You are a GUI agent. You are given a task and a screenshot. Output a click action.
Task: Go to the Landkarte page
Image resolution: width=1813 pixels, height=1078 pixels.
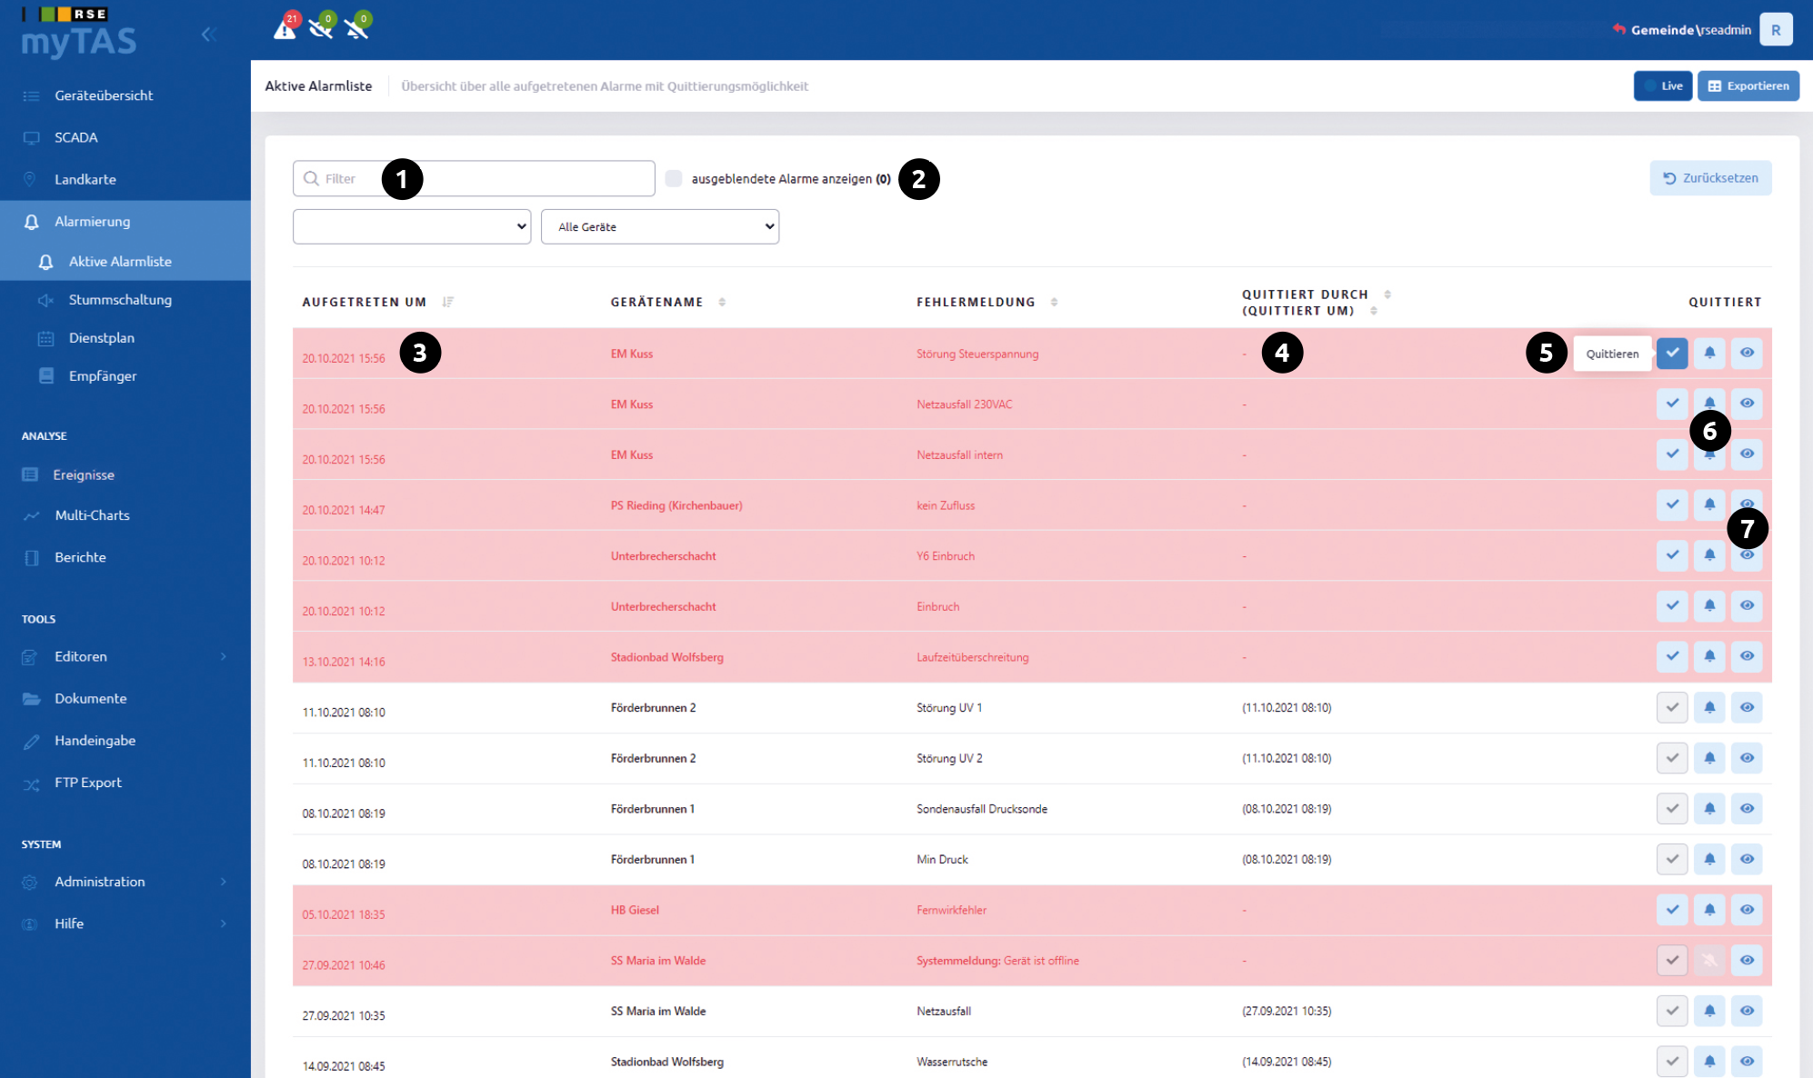85,179
